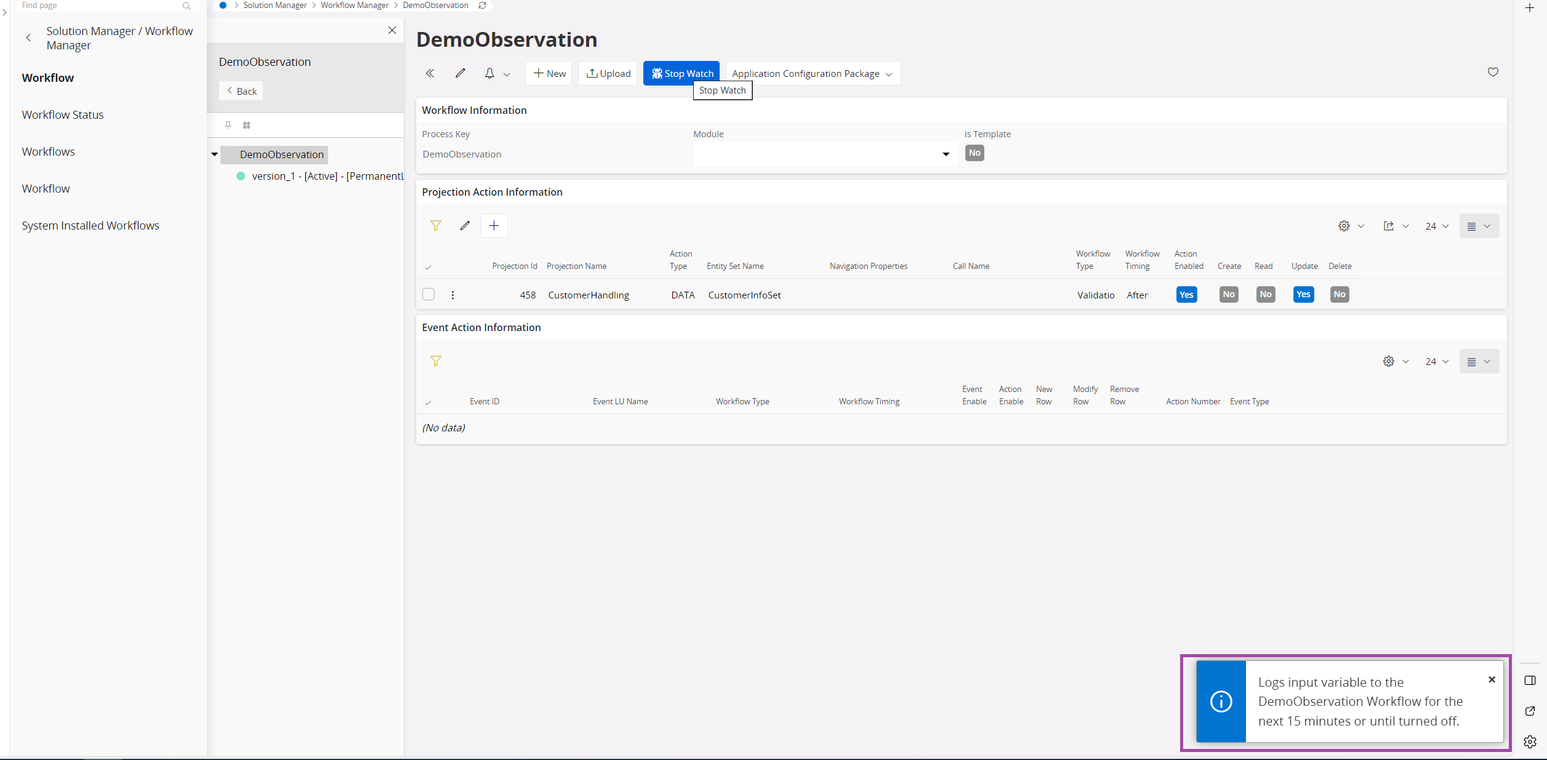1547x760 pixels.
Task: Check the CustomerHandling row checkbox
Action: (x=428, y=294)
